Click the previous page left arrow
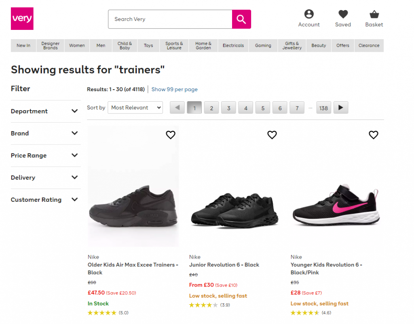The height and width of the screenshot is (324, 414). [177, 108]
